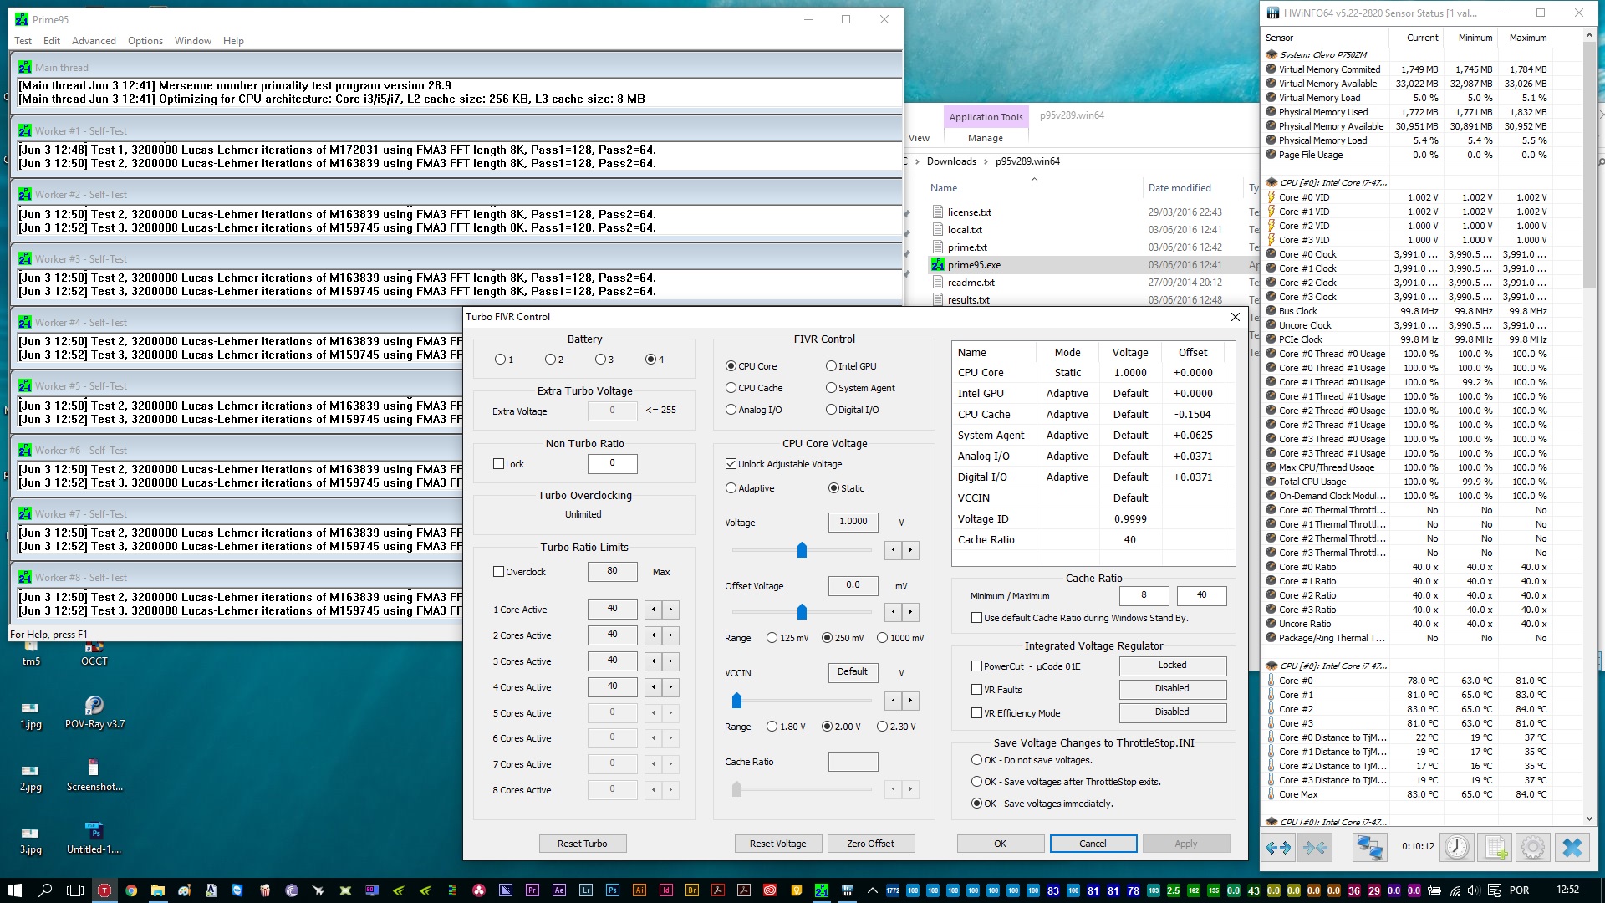Click HWiNFO expand columns arrows icon
This screenshot has width=1605, height=903.
point(1278,847)
